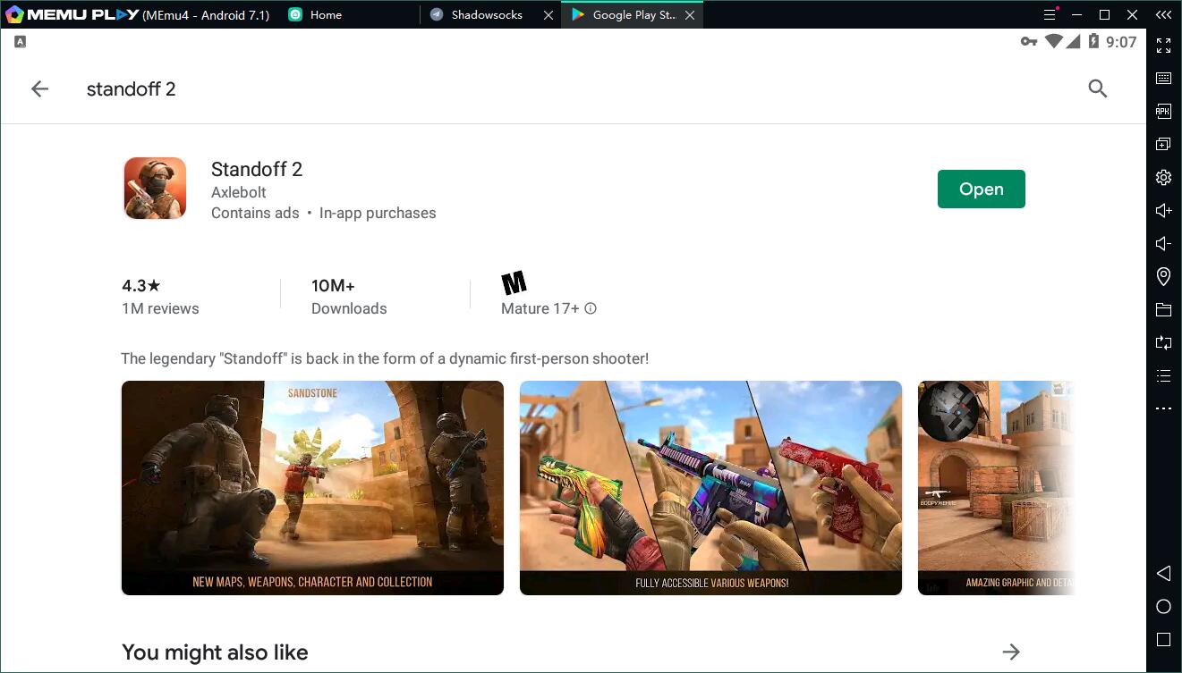The width and height of the screenshot is (1182, 673).
Task: Open the MEmu hamburger menu
Action: [x=1050, y=14]
